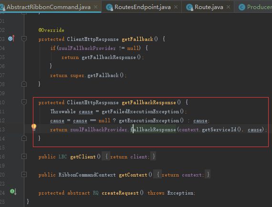Click the Throwable type keyword
Image resolution: width=272 pixels, height=207 pixels.
tap(63, 111)
